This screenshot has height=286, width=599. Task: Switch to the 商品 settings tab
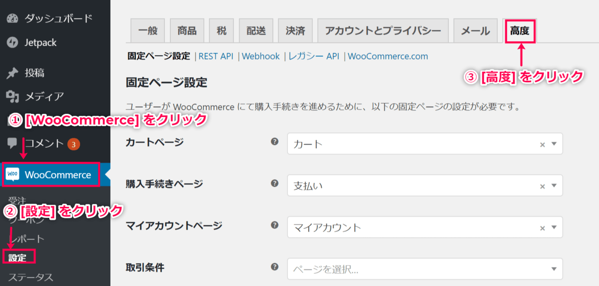click(187, 31)
